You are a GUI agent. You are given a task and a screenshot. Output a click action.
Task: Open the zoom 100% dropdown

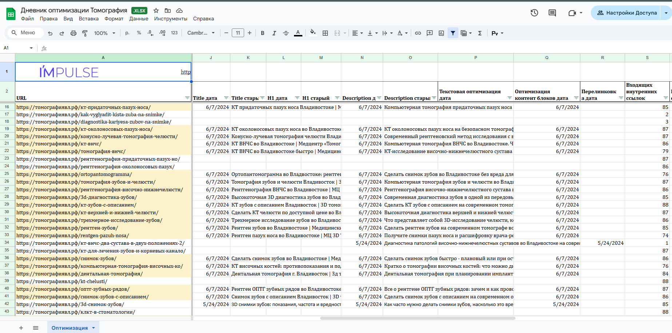click(104, 33)
